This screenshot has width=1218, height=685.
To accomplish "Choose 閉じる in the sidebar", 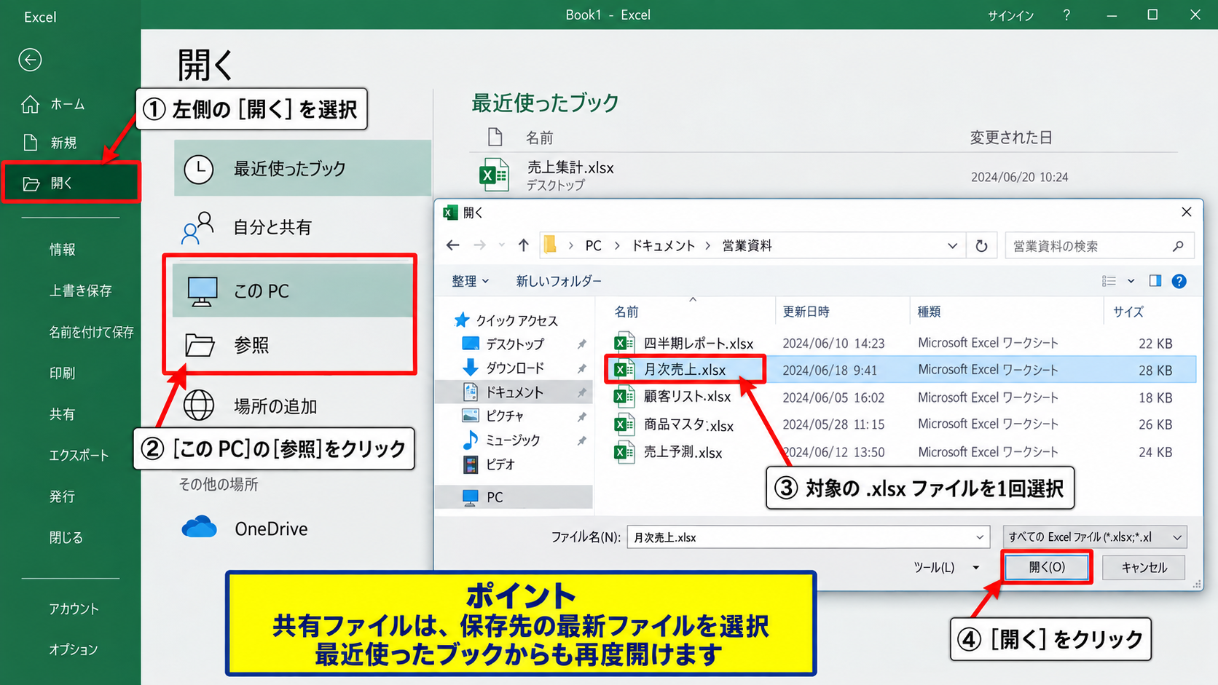I will pyautogui.click(x=66, y=537).
